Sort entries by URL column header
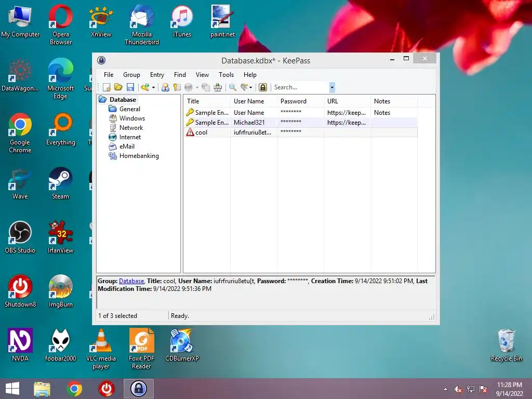The height and width of the screenshot is (399, 532). point(347,101)
